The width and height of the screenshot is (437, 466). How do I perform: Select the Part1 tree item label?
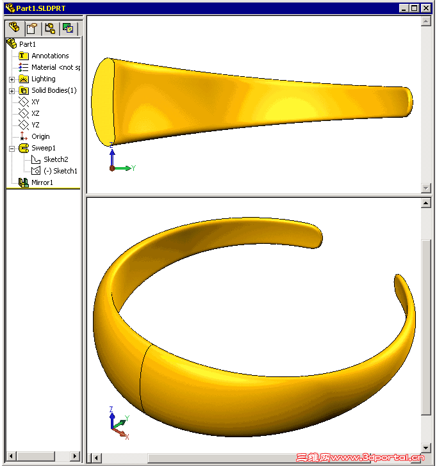coord(28,44)
